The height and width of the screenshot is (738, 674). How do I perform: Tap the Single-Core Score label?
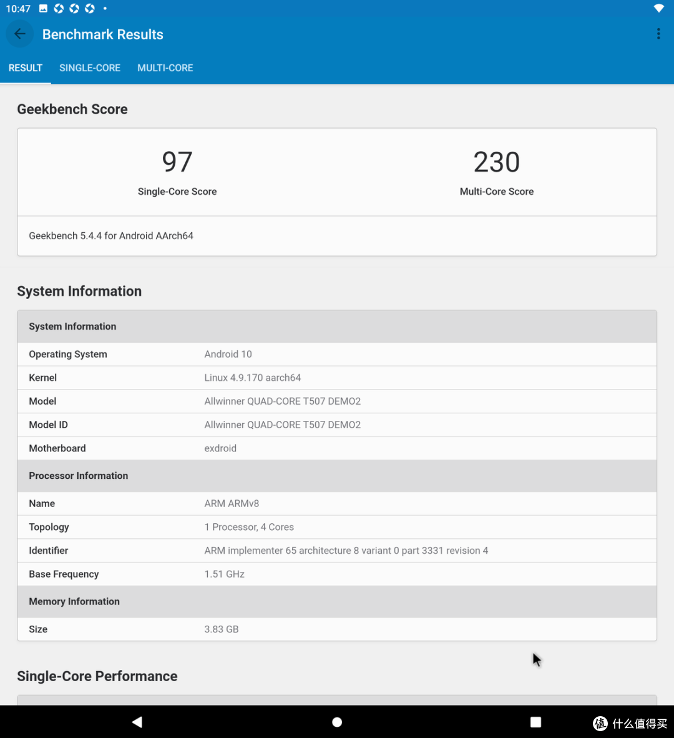177,192
